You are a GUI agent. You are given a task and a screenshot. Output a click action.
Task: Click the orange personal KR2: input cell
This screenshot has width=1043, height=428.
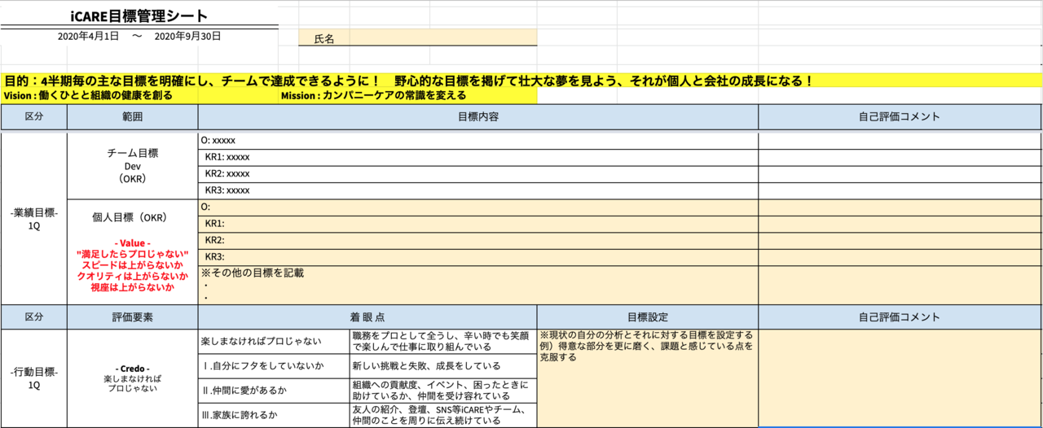coord(478,240)
